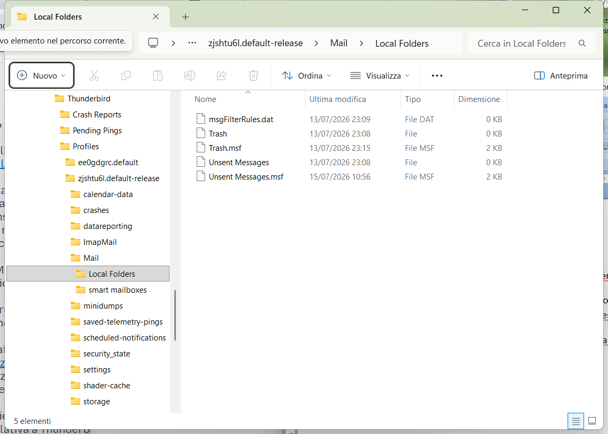
Task: Toggle the Anteprima preview pane
Action: pos(561,75)
